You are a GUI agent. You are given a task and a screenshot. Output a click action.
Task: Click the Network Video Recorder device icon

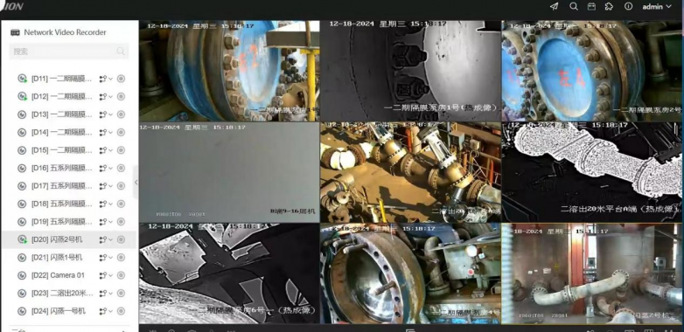tap(15, 32)
